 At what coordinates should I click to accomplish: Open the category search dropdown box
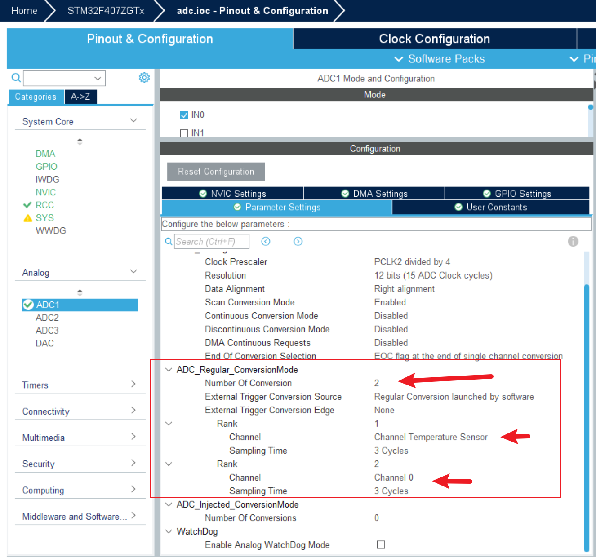coord(64,78)
